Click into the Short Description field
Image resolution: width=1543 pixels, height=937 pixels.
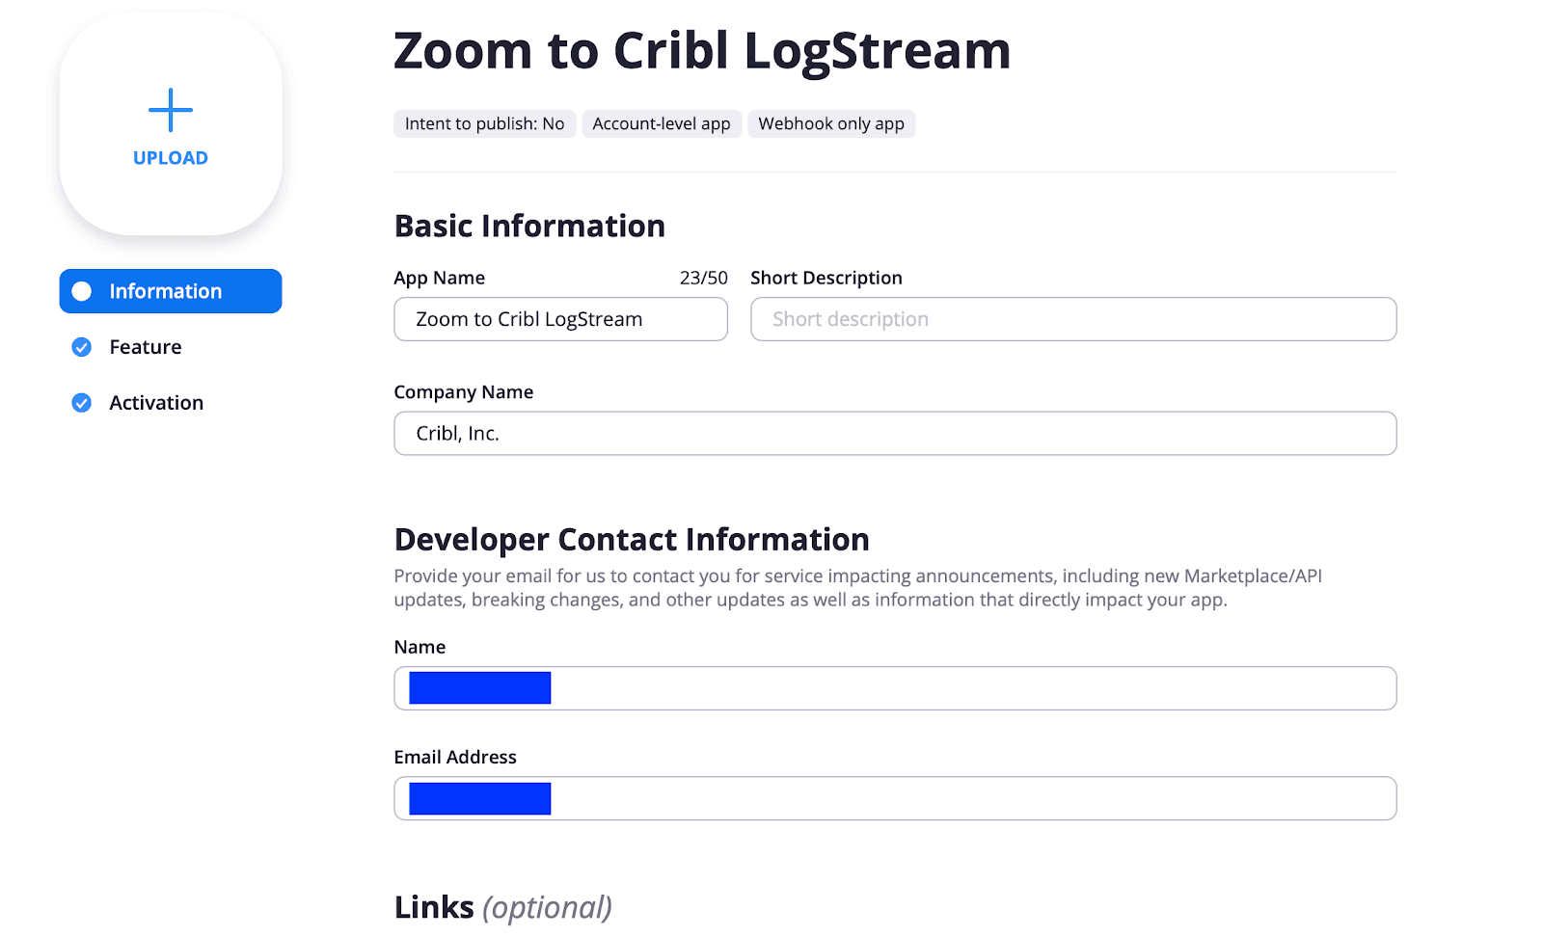coord(1072,319)
